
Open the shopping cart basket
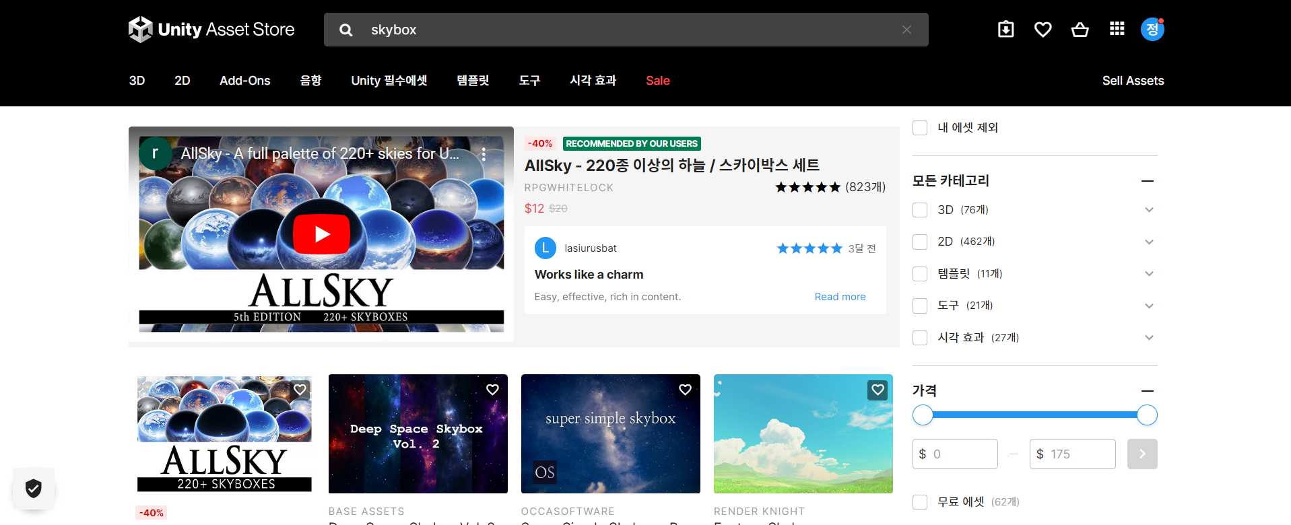tap(1080, 29)
